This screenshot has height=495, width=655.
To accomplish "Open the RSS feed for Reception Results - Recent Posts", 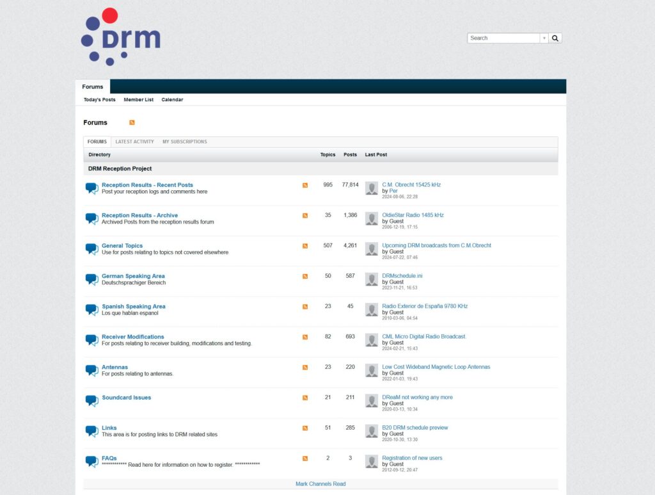I will 304,184.
